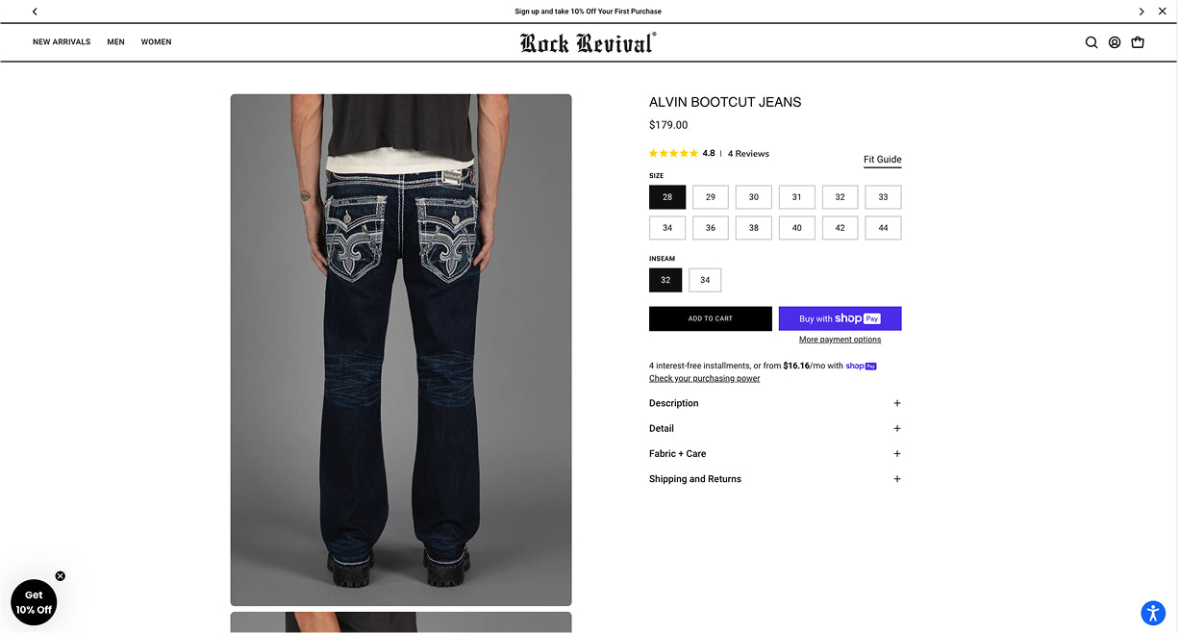Viewport: 1179px width, 633px height.
Task: Open the shopping bag icon
Action: point(1138,42)
